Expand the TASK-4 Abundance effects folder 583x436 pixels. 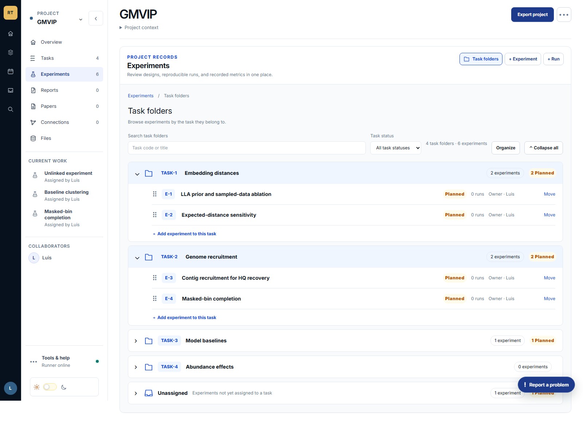pyautogui.click(x=136, y=367)
